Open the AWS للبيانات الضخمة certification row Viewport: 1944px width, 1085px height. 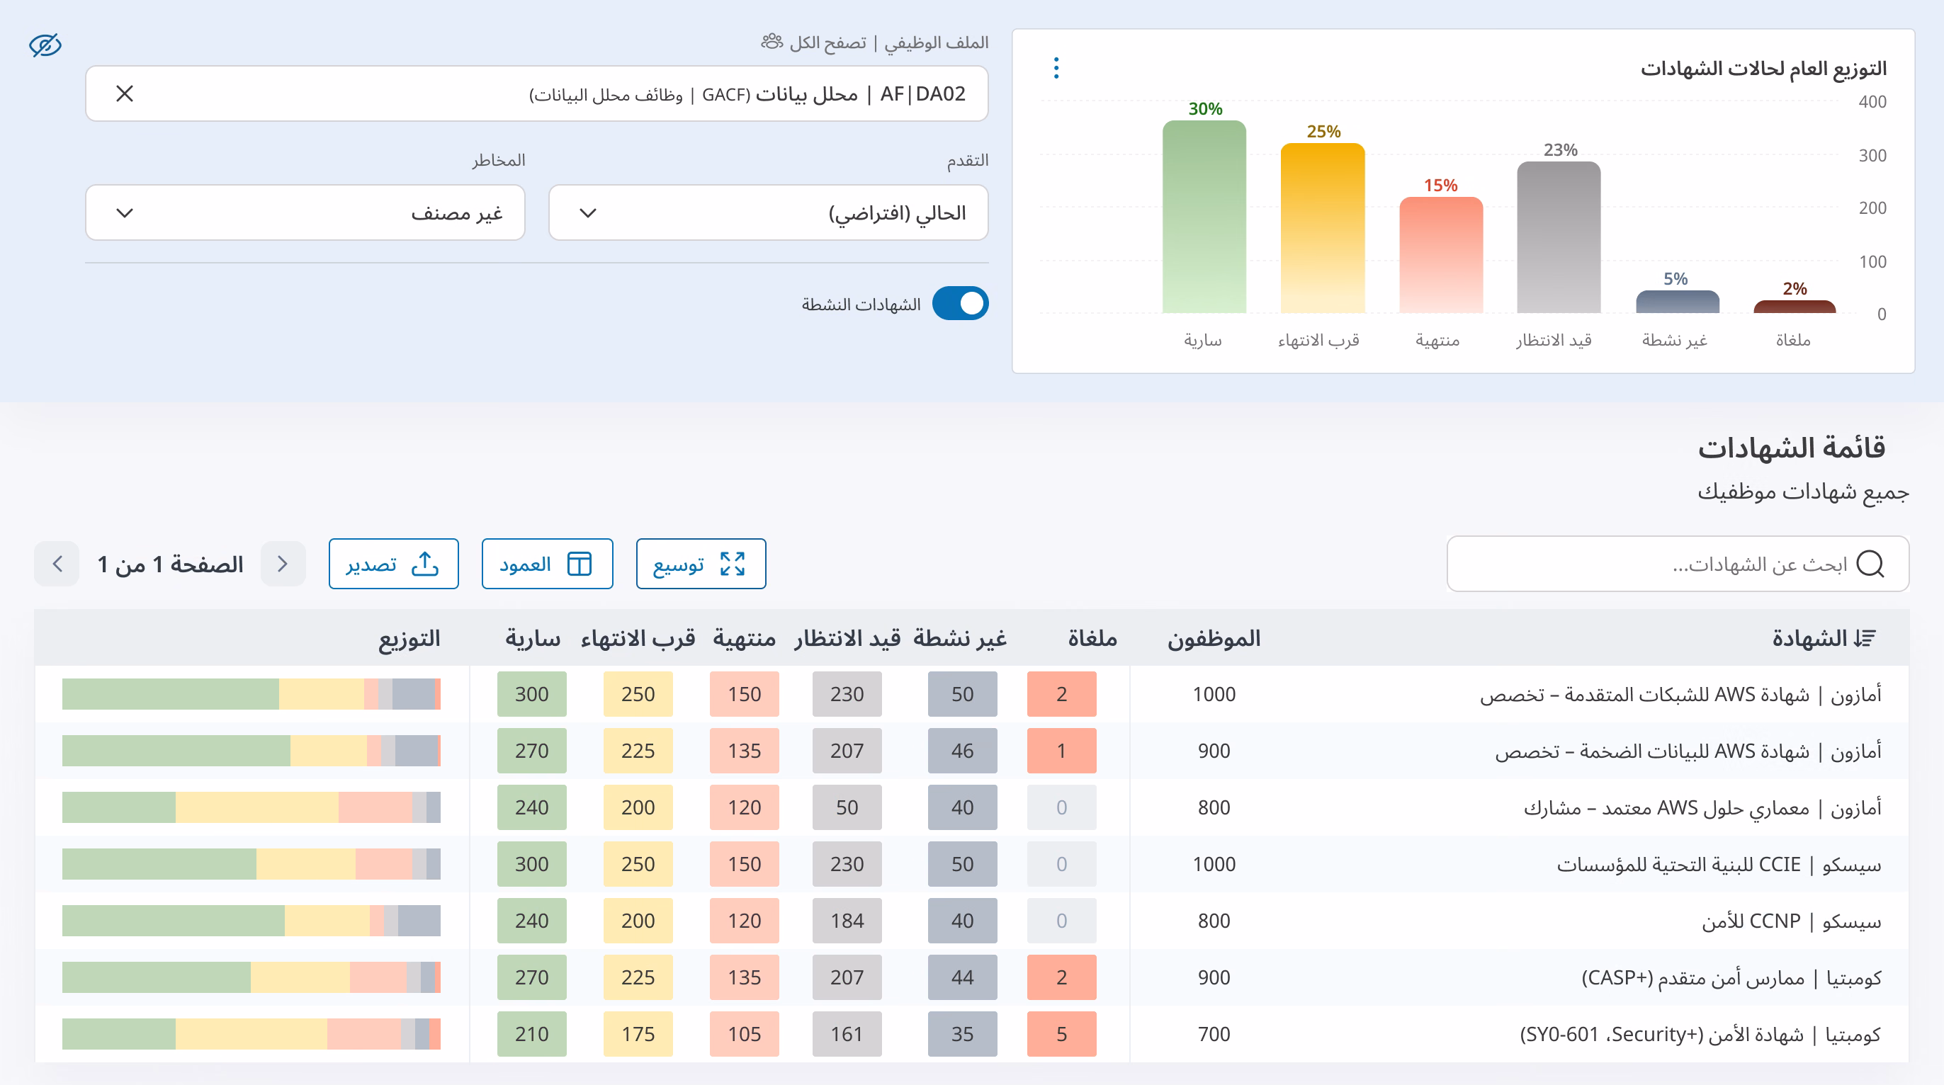[x=972, y=751]
